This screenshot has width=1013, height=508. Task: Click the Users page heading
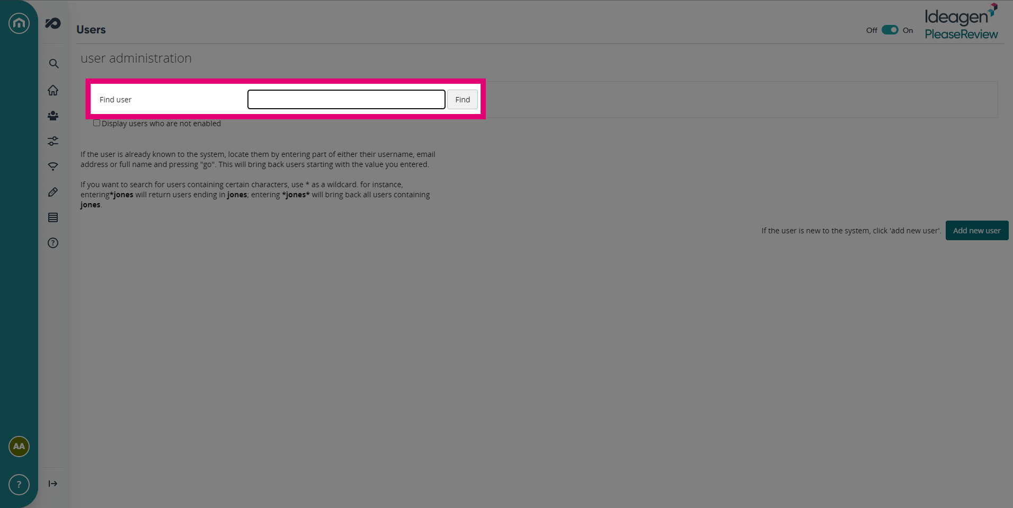coord(91,30)
